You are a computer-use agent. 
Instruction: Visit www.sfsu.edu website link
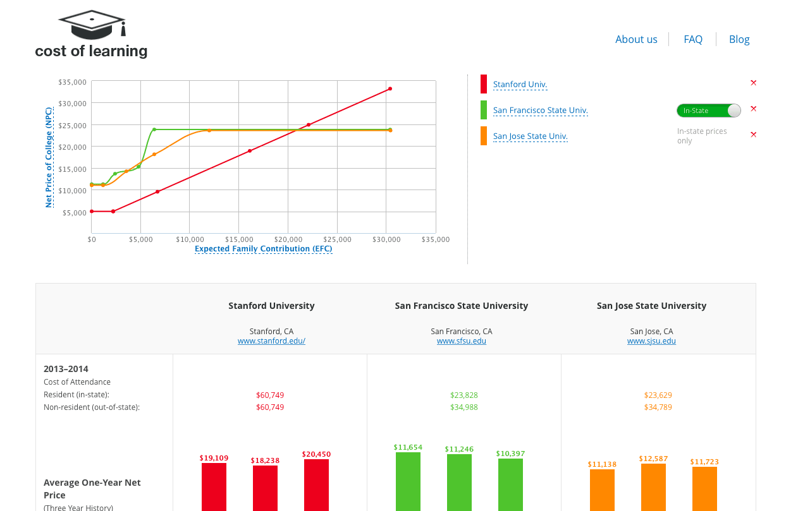[x=462, y=341]
